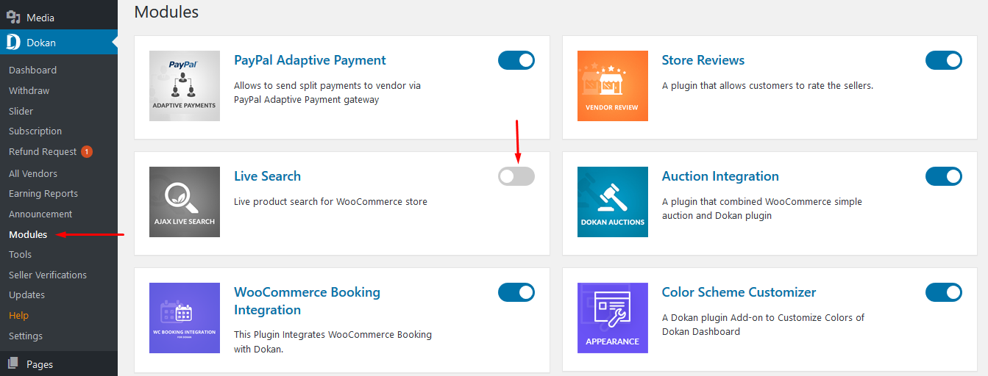988x376 pixels.
Task: Click the Modules page heading
Action: coord(166,12)
